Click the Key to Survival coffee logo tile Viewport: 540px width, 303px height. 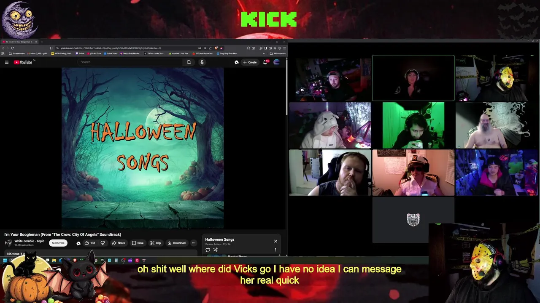[413, 220]
